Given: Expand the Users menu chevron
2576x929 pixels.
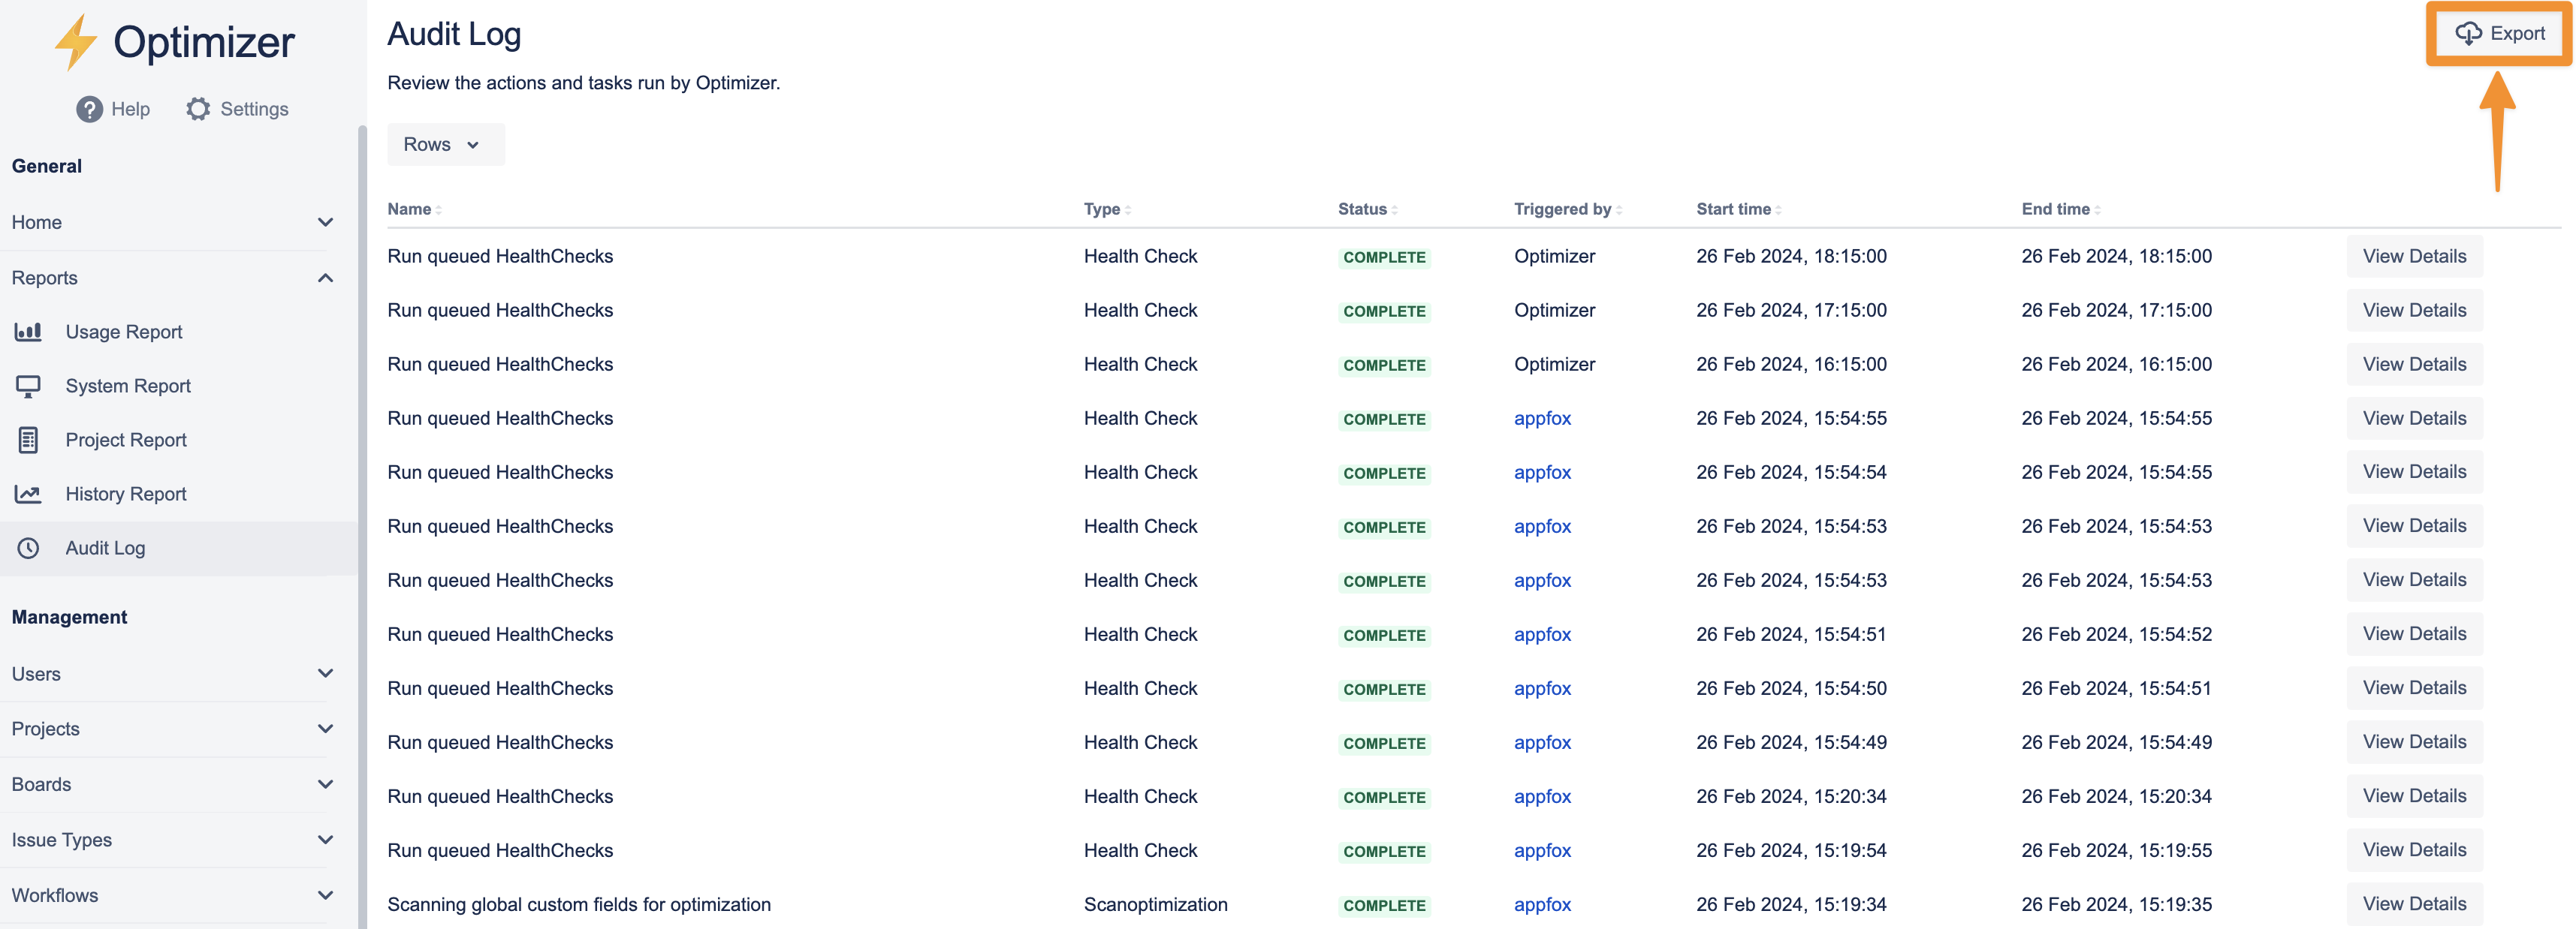Looking at the screenshot, I should pos(325,673).
